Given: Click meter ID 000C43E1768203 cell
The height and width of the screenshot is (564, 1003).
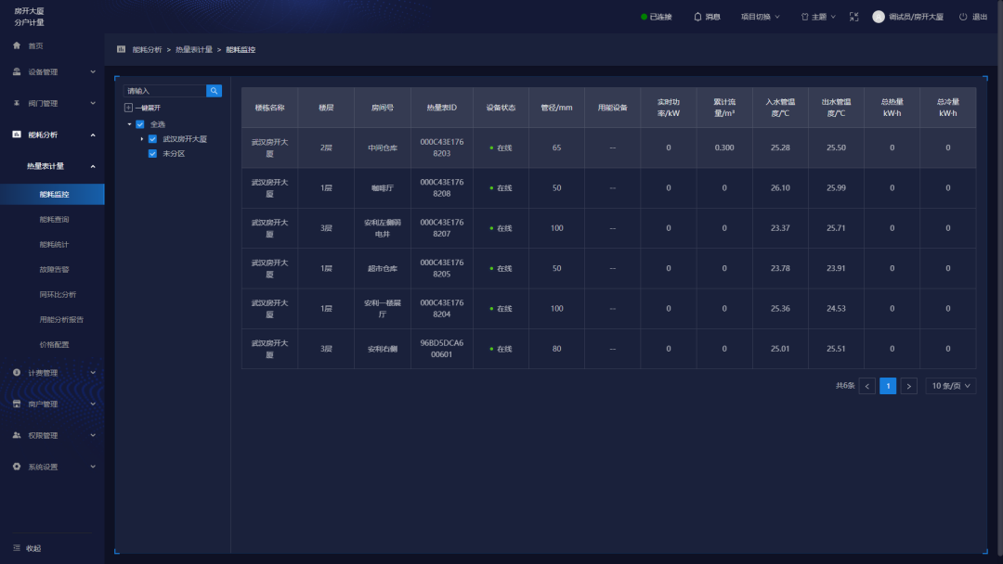Looking at the screenshot, I should coord(442,147).
